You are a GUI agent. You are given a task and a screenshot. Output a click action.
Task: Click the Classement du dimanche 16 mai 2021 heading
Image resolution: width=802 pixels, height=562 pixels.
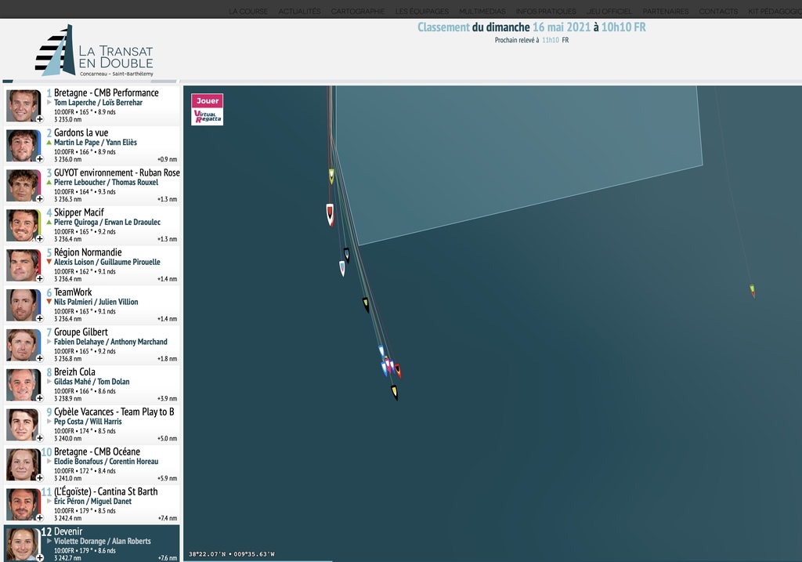pyautogui.click(x=532, y=27)
